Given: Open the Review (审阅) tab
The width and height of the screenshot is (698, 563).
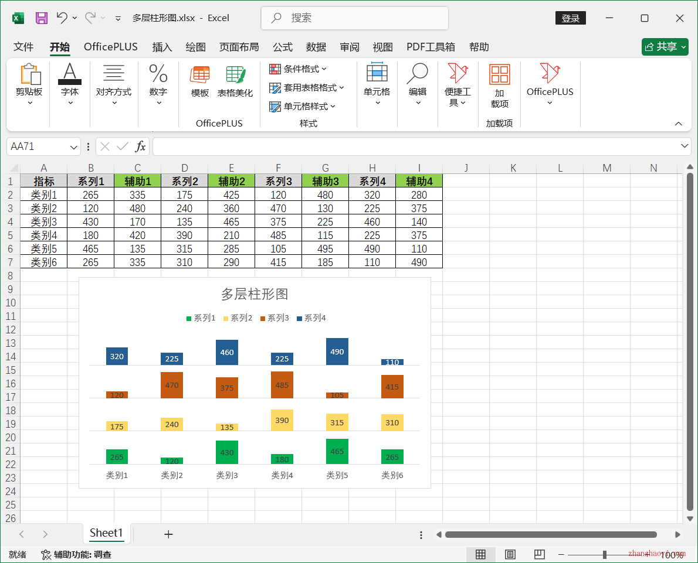Looking at the screenshot, I should (350, 47).
